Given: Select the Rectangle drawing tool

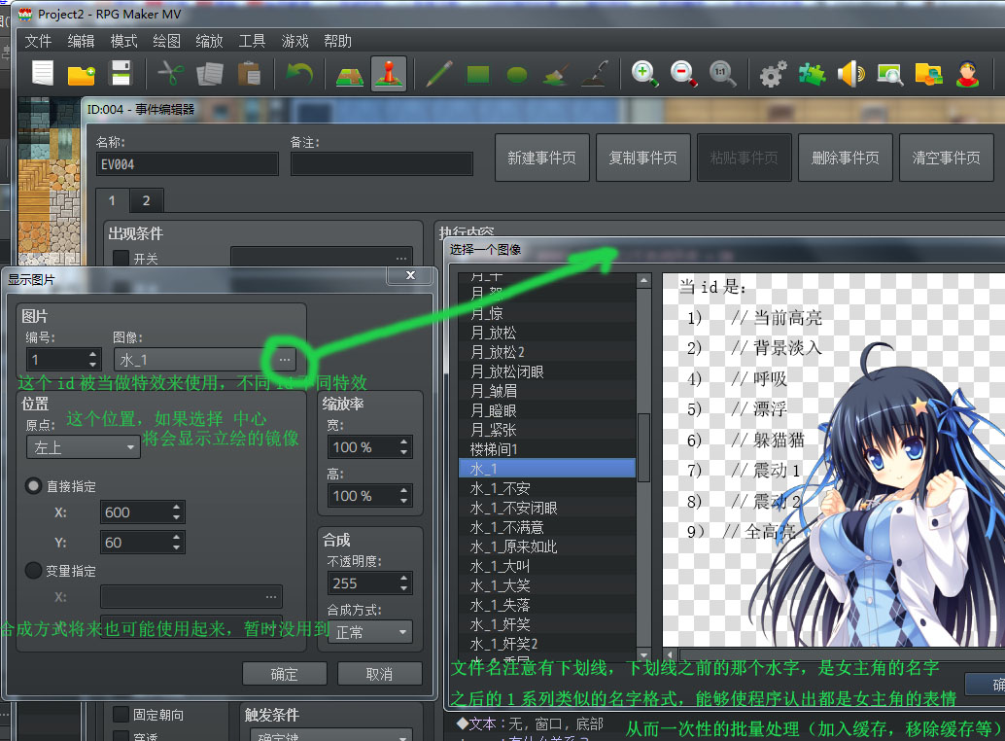Looking at the screenshot, I should [x=478, y=74].
